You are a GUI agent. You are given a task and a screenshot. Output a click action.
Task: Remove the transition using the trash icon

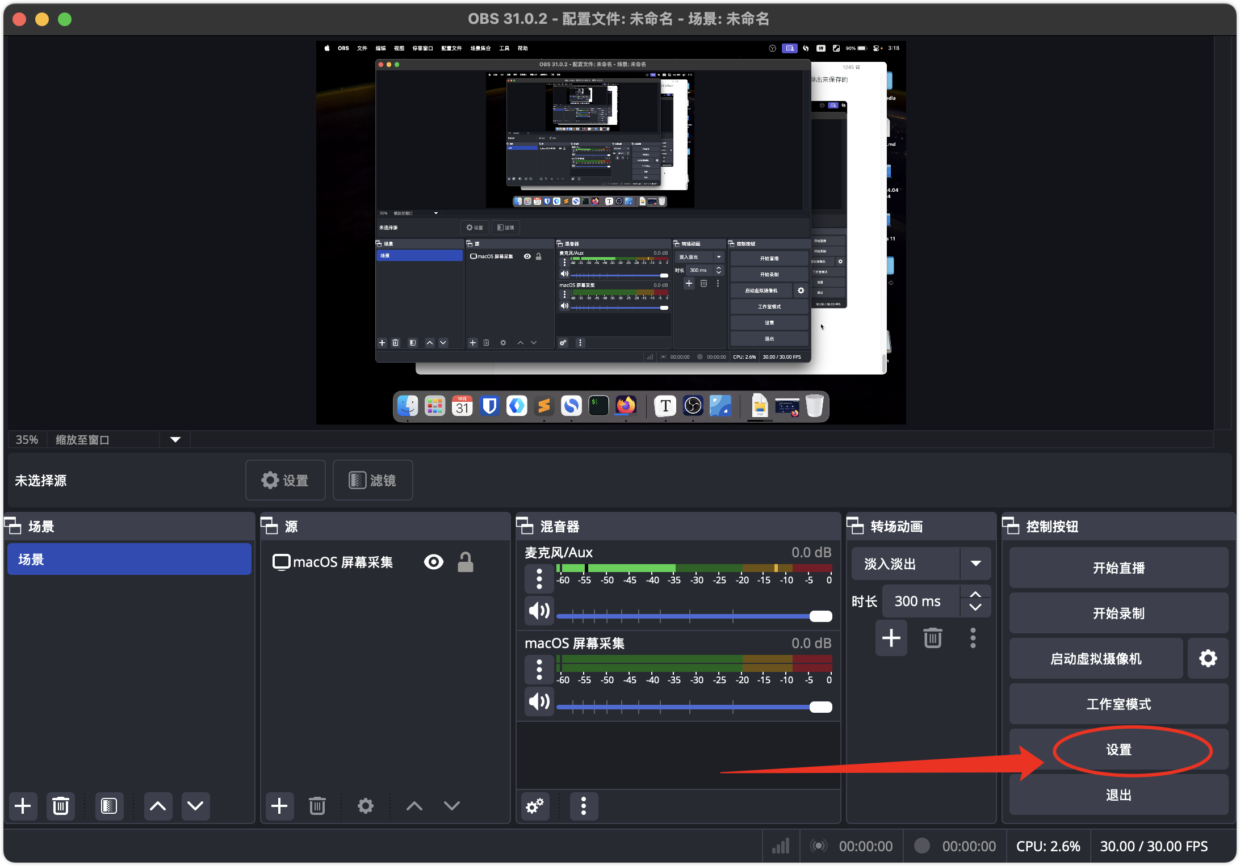pos(933,638)
